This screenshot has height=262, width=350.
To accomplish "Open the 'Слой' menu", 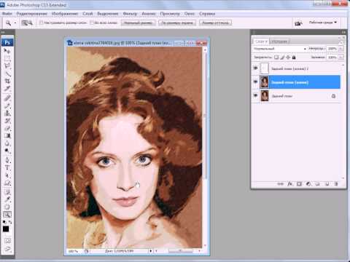I will tap(87, 14).
